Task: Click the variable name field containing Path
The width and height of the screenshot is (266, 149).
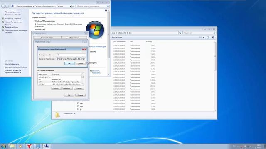Action: click(x=71, y=55)
